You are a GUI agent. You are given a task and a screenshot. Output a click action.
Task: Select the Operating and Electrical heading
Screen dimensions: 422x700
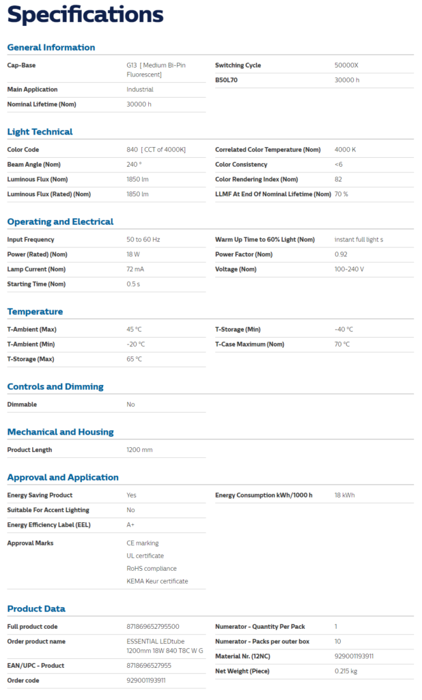60,221
